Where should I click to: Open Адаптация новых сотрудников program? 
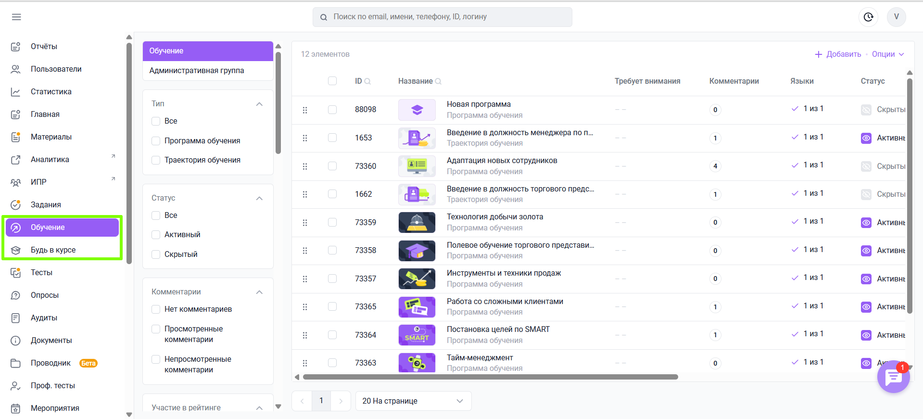point(502,161)
